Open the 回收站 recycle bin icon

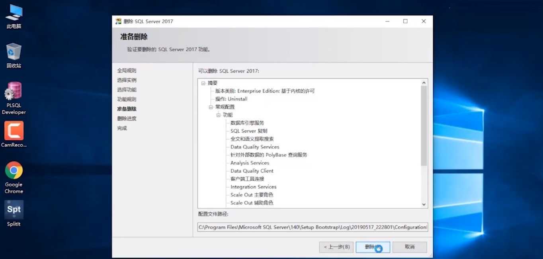pyautogui.click(x=14, y=56)
